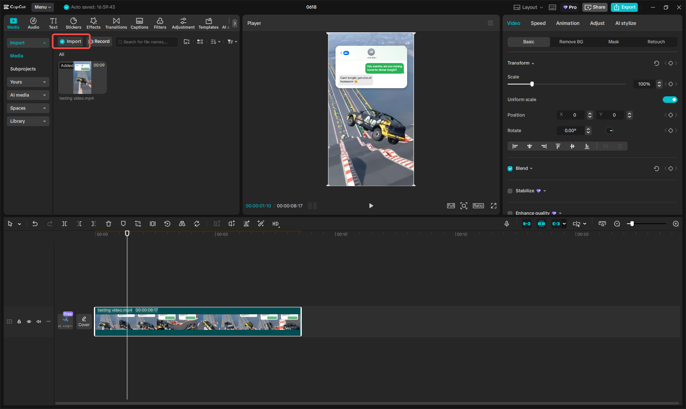This screenshot has height=409, width=686.
Task: Open the Text panel
Action: 53,23
